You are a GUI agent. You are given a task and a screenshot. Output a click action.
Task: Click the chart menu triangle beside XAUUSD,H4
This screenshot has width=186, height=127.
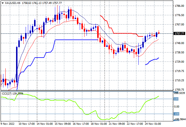3,3
